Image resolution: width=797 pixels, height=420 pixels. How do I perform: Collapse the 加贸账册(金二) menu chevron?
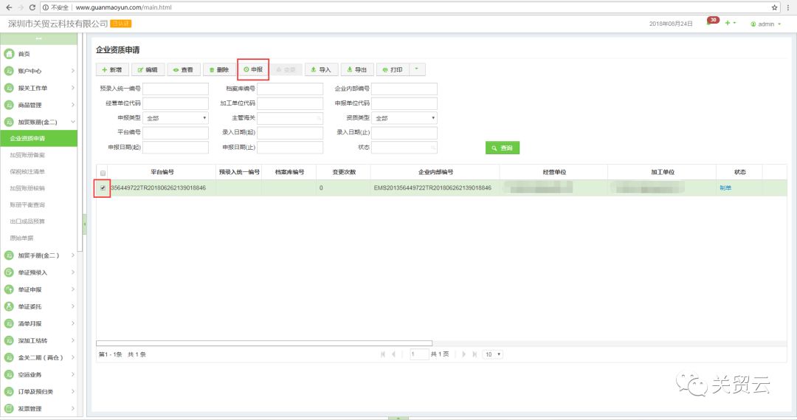72,122
